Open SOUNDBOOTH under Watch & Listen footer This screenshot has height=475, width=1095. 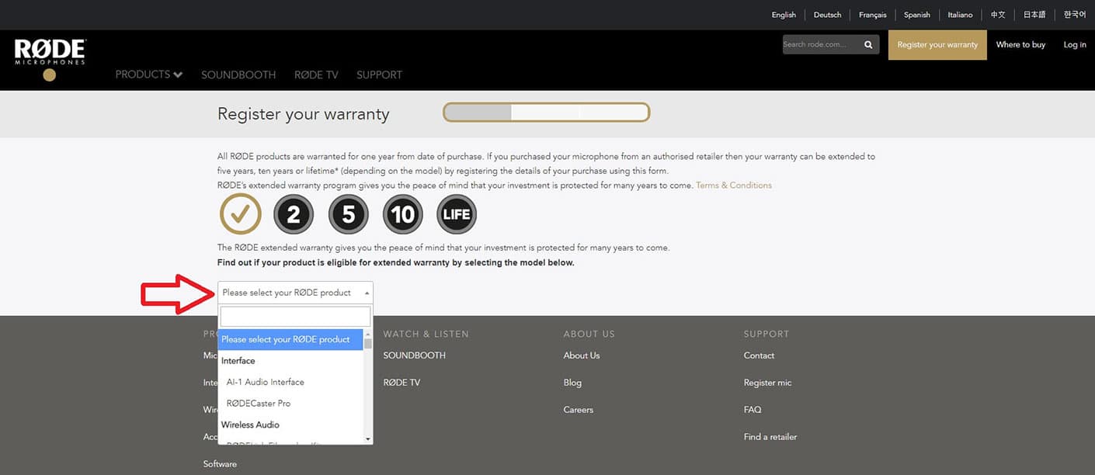[414, 355]
